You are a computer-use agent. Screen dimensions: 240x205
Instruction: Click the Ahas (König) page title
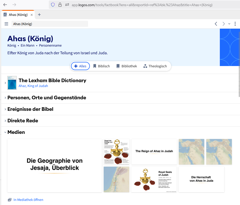(x=30, y=38)
